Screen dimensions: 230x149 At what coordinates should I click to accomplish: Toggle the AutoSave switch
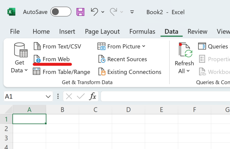[x=61, y=12]
